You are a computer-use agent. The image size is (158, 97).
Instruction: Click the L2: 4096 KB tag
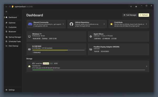pos(106,39)
